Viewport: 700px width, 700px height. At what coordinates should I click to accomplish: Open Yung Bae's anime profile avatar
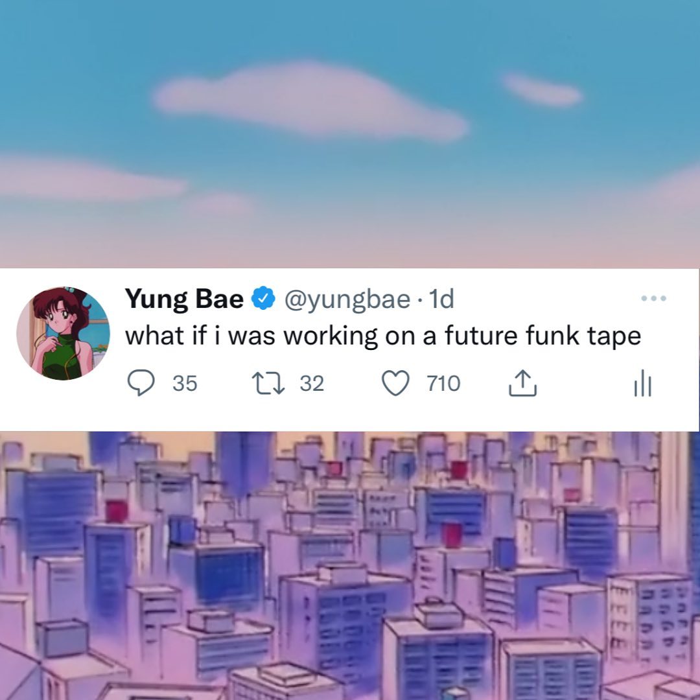63,333
